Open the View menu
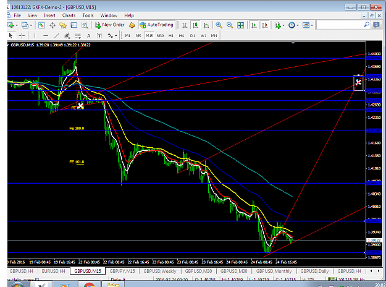 (x=32, y=15)
